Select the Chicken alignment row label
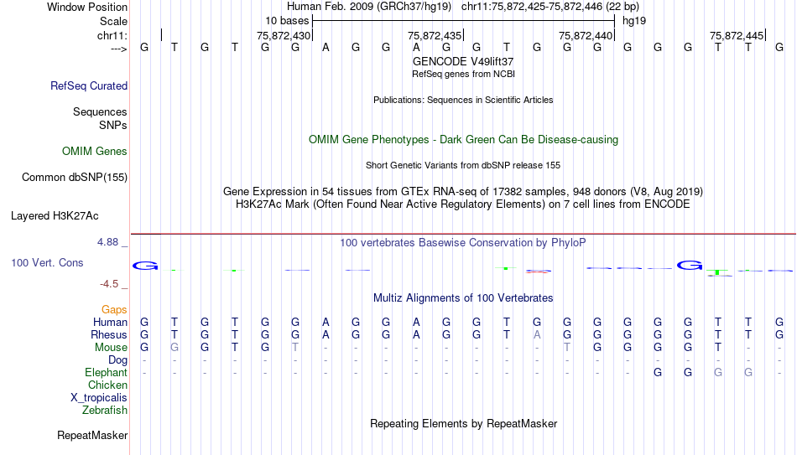797x455 pixels. point(107,385)
